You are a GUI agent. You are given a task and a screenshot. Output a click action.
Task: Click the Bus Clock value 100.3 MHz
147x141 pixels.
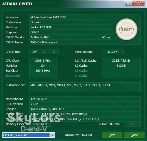pos(43,71)
